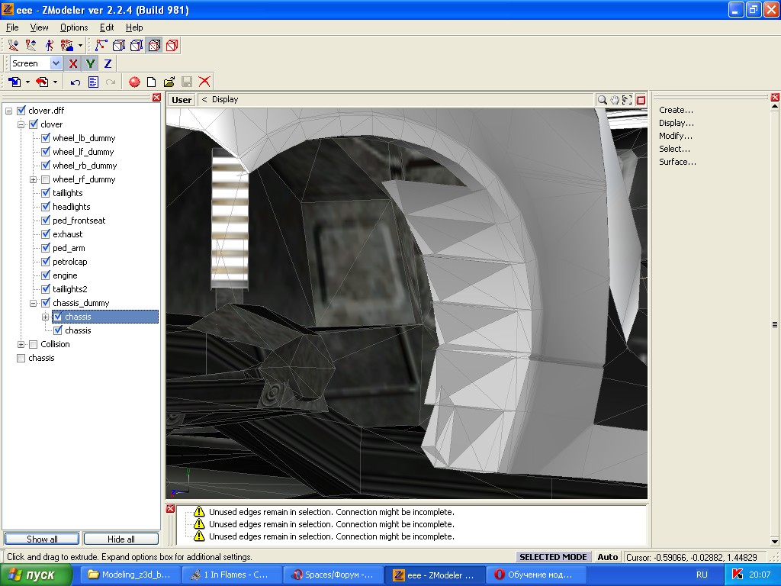Toggle the X axis button

click(x=73, y=64)
